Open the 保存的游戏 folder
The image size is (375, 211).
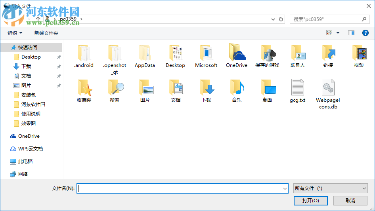(267, 56)
